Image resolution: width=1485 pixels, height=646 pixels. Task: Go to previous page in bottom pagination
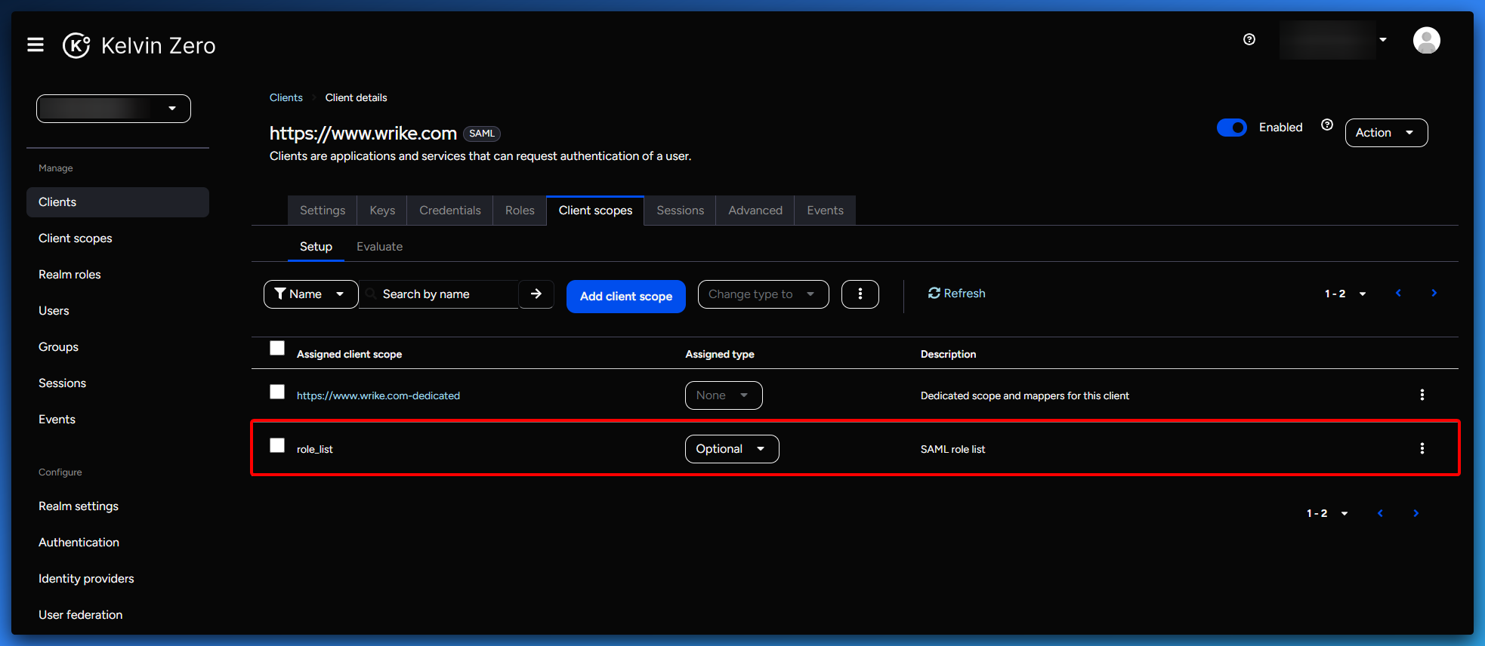[x=1380, y=513]
